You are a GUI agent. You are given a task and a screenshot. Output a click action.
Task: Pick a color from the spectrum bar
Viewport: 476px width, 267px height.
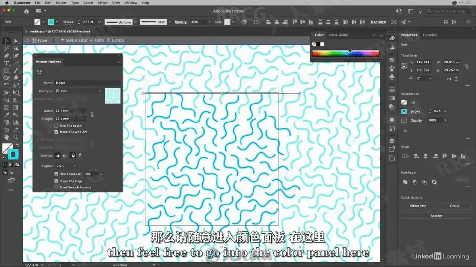point(345,53)
